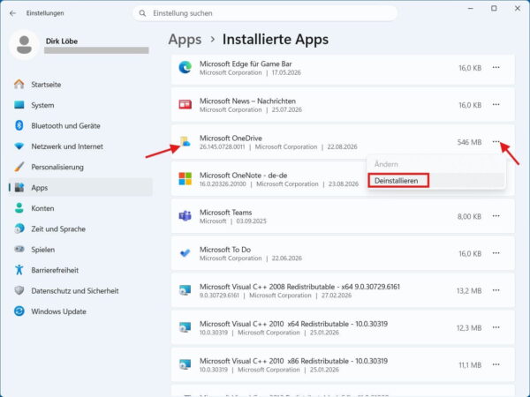
Task: Click the Microsoft Edge für Game Bar icon
Action: [185, 68]
